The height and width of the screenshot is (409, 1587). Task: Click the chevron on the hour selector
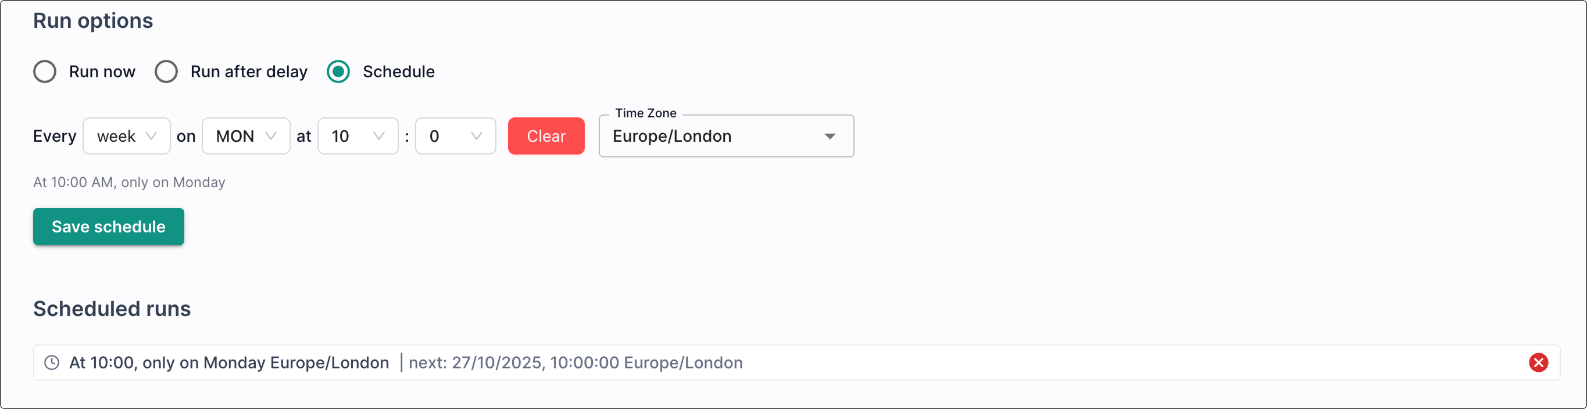point(378,136)
